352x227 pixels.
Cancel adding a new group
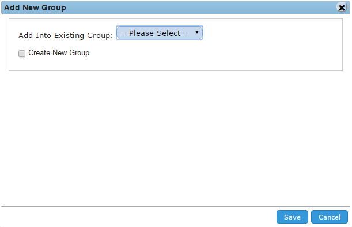330,217
